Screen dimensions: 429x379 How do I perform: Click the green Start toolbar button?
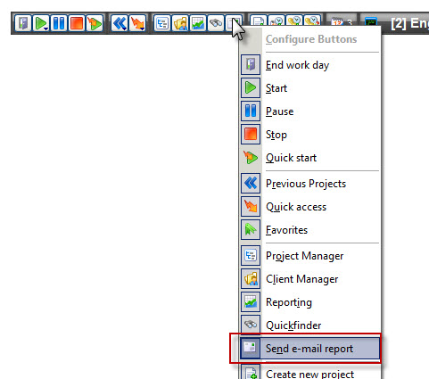[41, 23]
